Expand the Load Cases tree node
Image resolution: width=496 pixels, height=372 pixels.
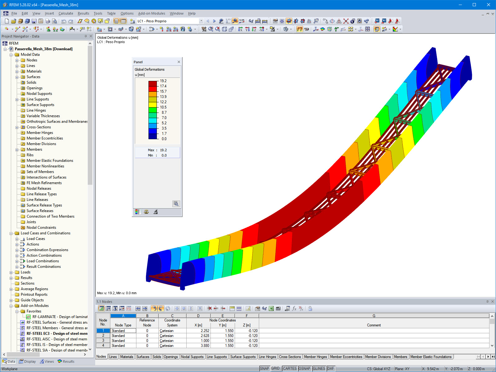coord(17,239)
